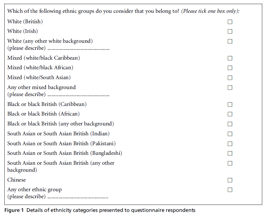
Task: Tick Black British any other background box
Action: point(230,124)
